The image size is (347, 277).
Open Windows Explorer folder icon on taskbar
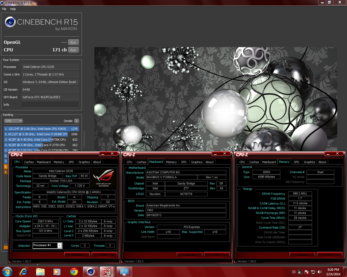point(40,272)
